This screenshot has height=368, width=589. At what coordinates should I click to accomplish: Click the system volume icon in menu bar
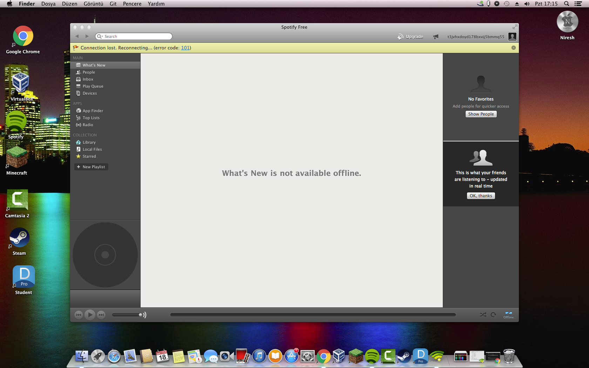pos(527,4)
